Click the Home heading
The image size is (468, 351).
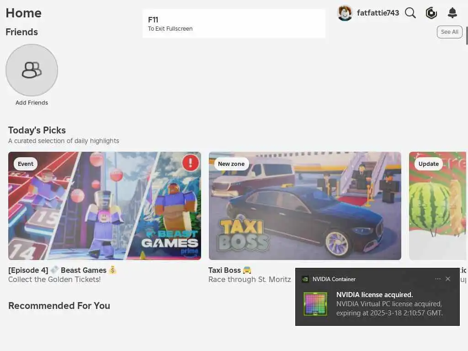tap(24, 13)
